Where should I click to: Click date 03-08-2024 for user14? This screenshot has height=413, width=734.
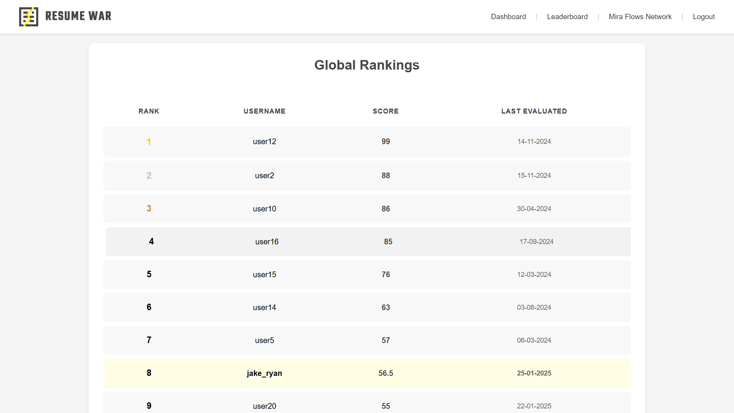[534, 307]
